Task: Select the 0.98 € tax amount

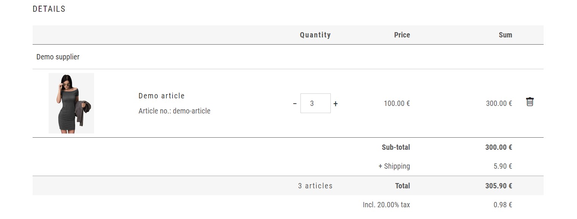Action: tap(503, 205)
